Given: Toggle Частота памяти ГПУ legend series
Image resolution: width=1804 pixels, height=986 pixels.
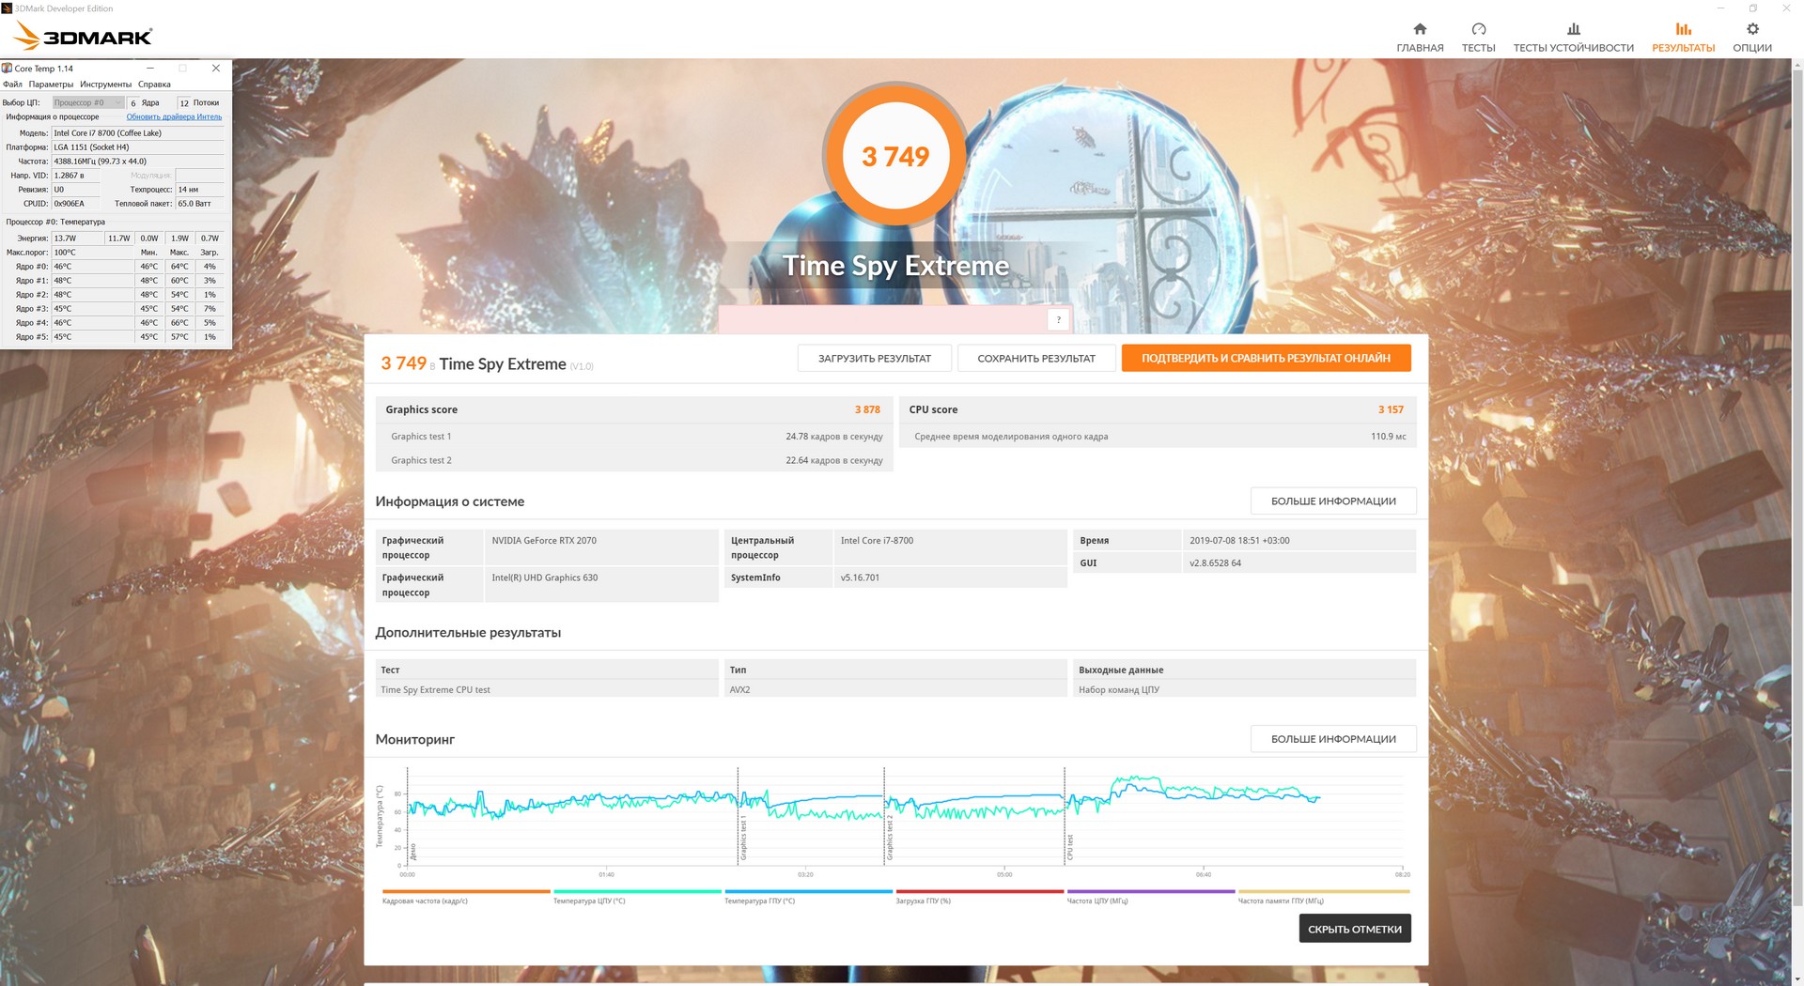Looking at the screenshot, I should point(1323,897).
